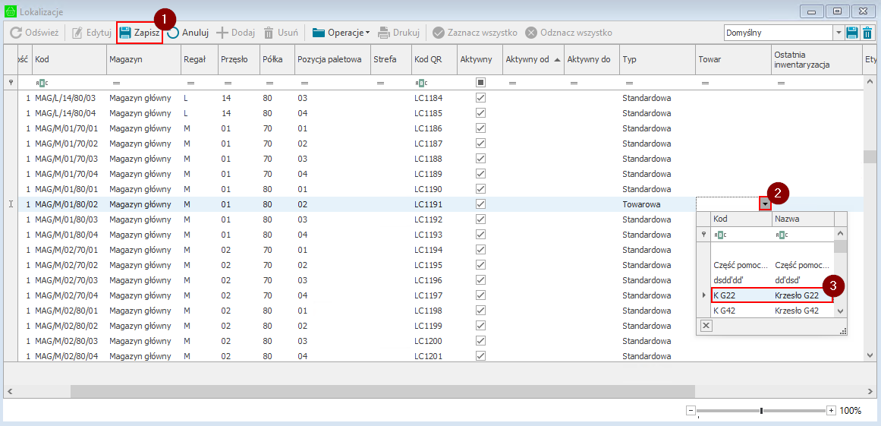Click the Odśwież refresh icon
Viewport: 881px width, 426px height.
click(15, 33)
